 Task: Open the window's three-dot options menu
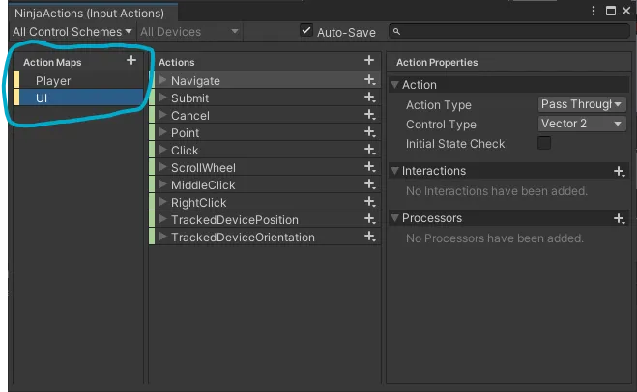(594, 11)
